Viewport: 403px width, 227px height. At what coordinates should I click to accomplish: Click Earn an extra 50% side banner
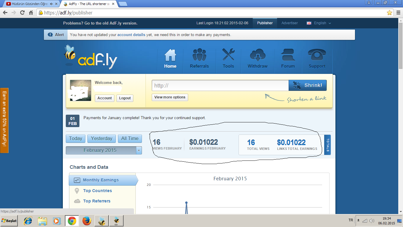click(4, 120)
